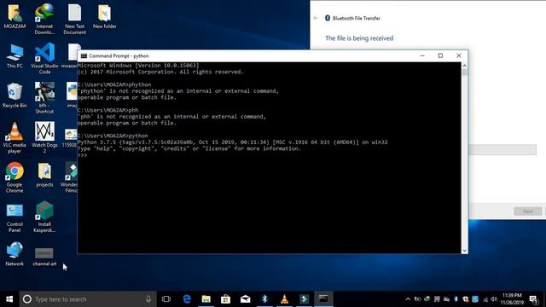The image size is (546, 307).
Task: Close the Command Prompt window
Action: pyautogui.click(x=459, y=55)
